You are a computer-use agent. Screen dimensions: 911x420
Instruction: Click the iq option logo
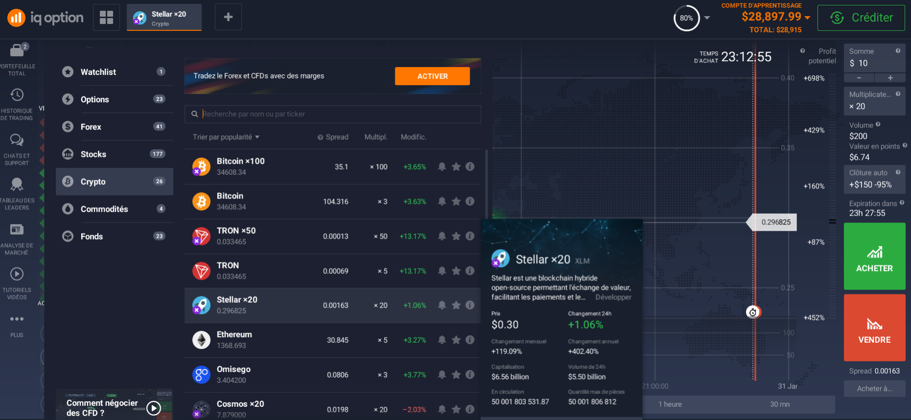coord(46,18)
